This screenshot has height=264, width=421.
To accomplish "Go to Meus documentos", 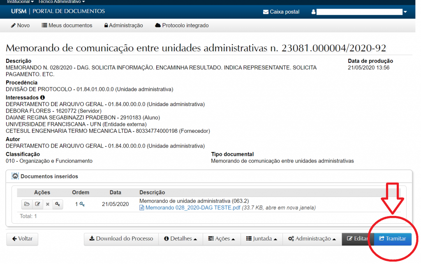I will point(67,25).
